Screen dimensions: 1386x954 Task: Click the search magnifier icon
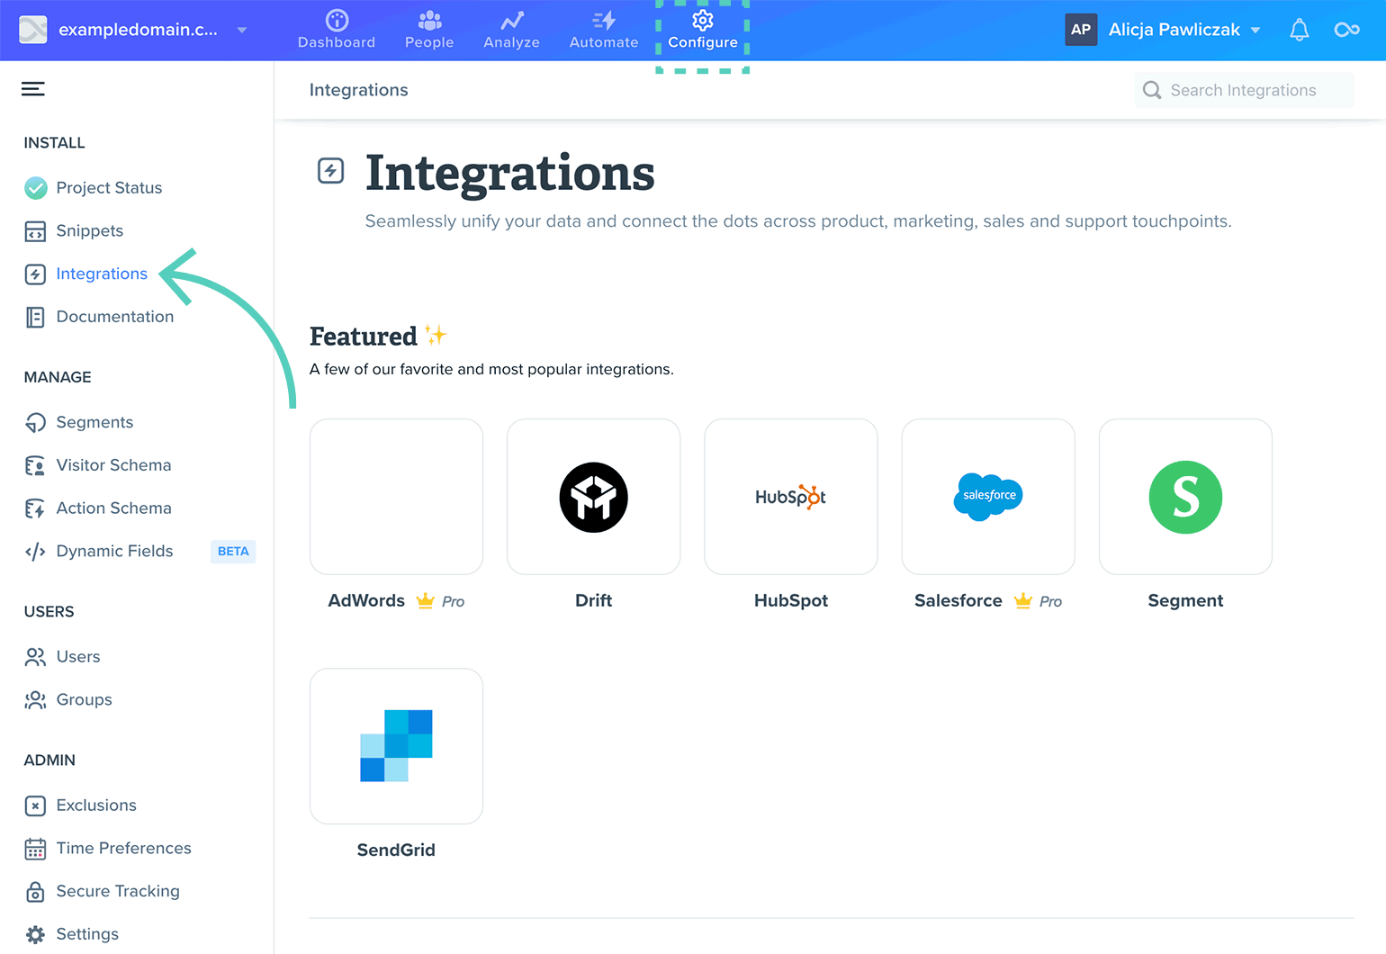click(1152, 90)
